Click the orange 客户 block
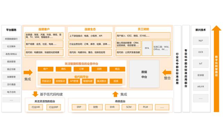Image resolution: width=223 pixels, height=125 pixels. click(x=46, y=69)
